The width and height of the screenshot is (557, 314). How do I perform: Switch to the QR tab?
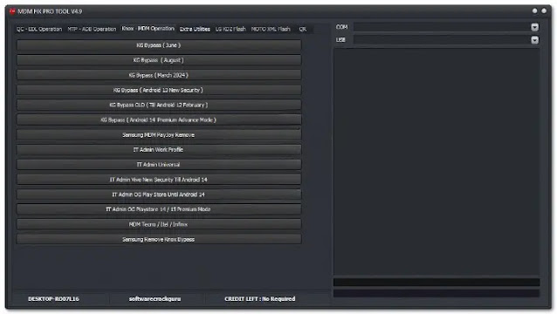coord(302,29)
